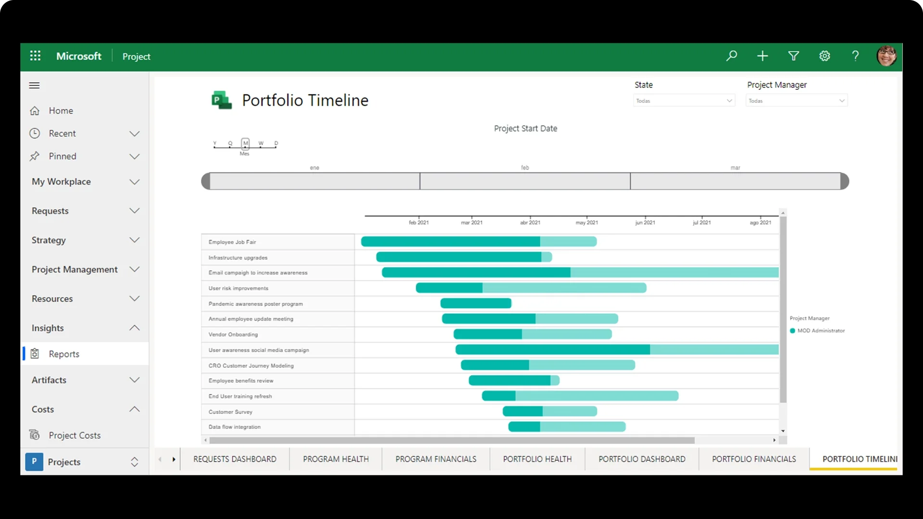Select the Q quarter granularity option
The image size is (923, 519).
(230, 143)
